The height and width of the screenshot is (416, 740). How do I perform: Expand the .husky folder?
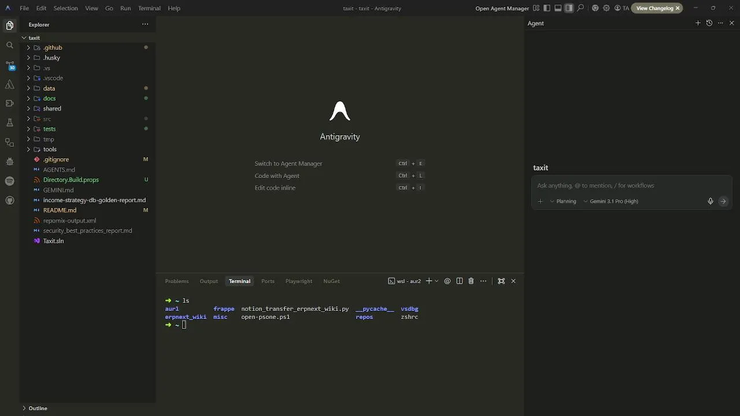pyautogui.click(x=28, y=58)
